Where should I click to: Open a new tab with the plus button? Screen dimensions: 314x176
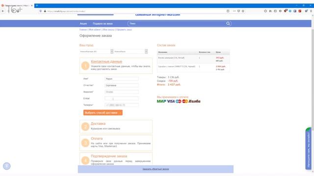(37, 5)
